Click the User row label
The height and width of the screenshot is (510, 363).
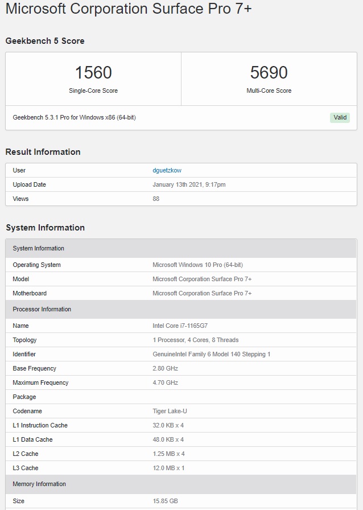point(19,170)
